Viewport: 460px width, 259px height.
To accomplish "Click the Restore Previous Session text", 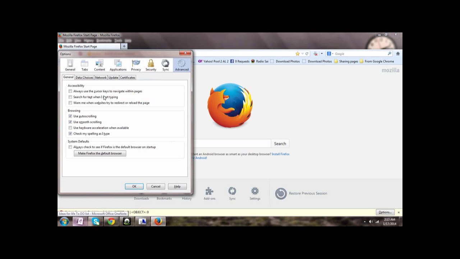I will pyautogui.click(x=308, y=193).
